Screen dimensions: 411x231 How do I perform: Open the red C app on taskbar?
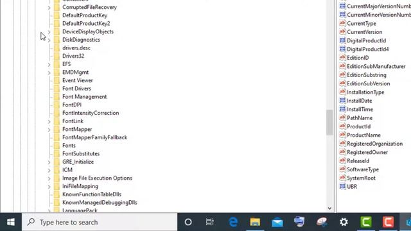click(388, 222)
